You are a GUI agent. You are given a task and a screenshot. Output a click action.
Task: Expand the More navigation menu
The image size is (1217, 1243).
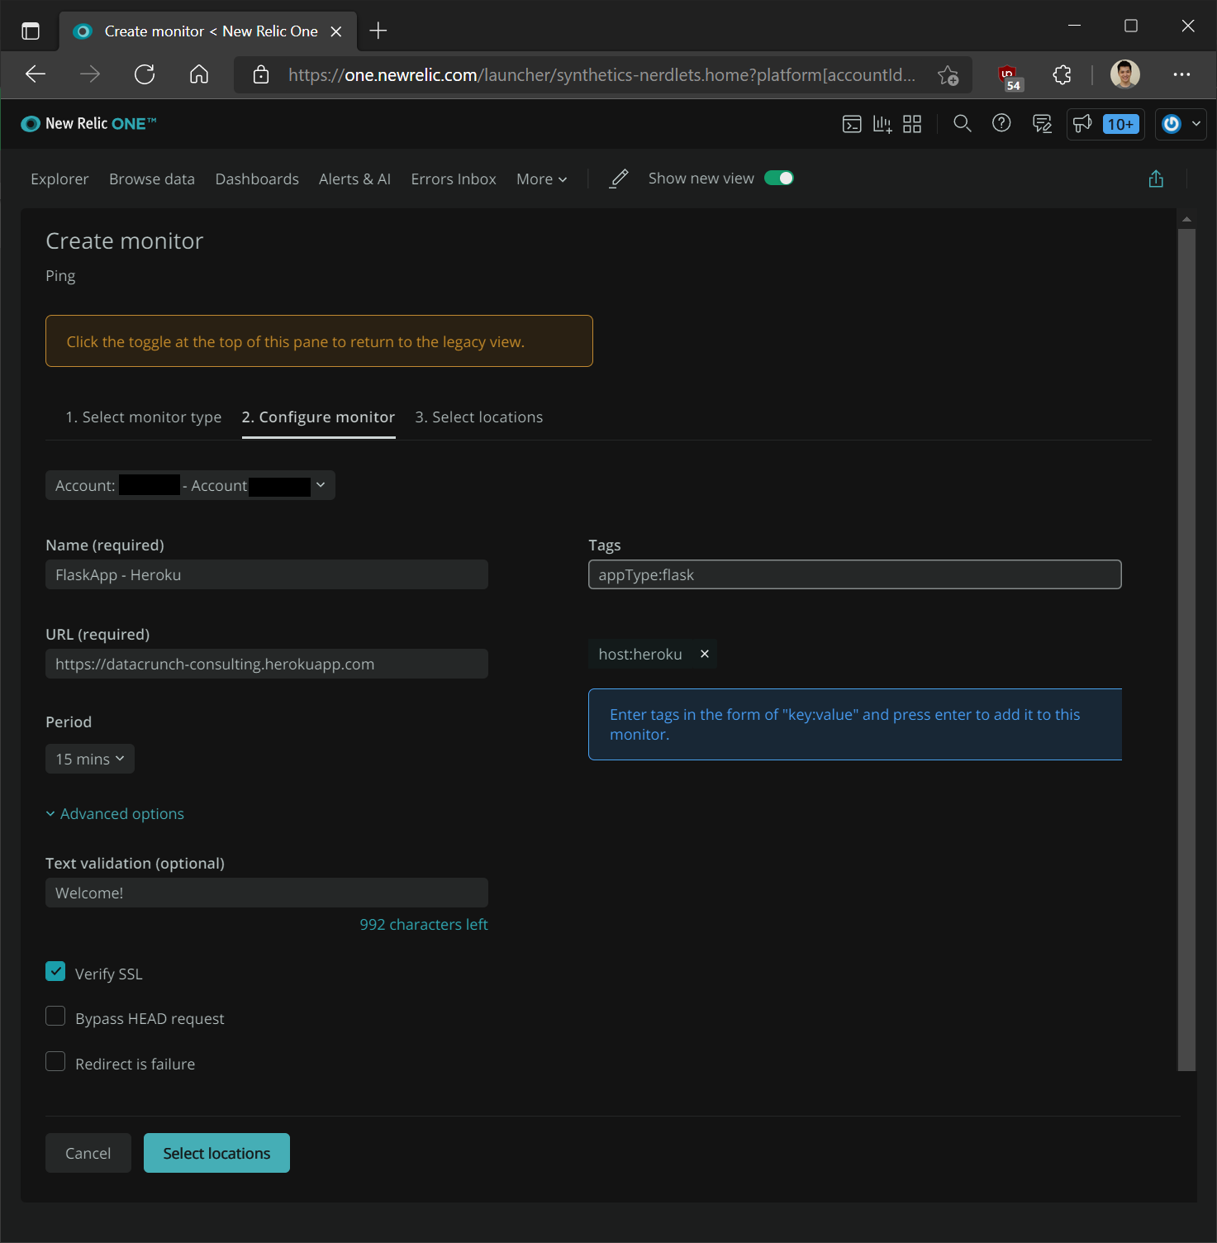542,179
